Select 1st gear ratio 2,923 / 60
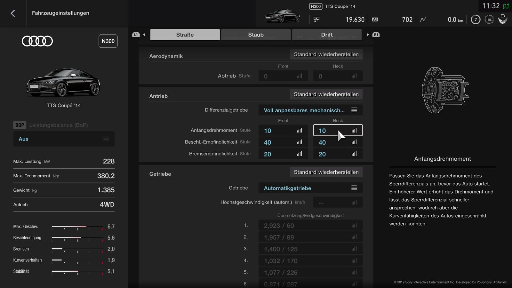 (310, 225)
